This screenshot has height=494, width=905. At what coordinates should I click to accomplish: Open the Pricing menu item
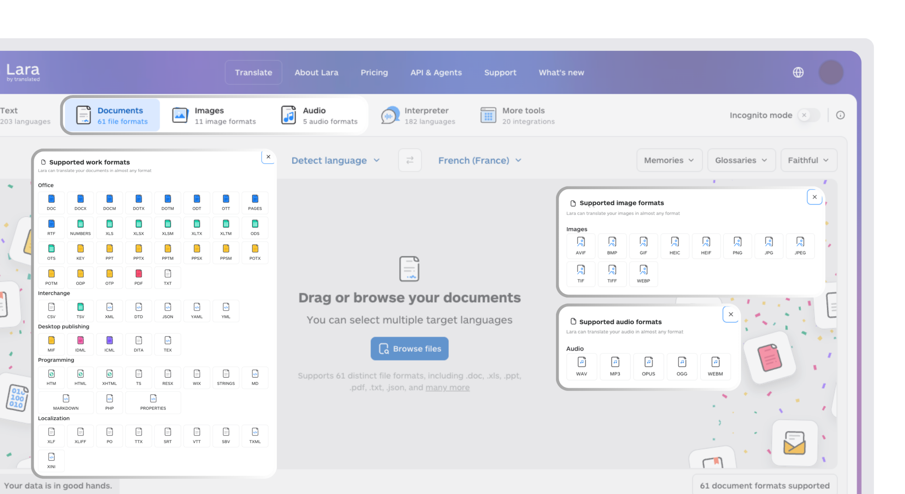374,72
